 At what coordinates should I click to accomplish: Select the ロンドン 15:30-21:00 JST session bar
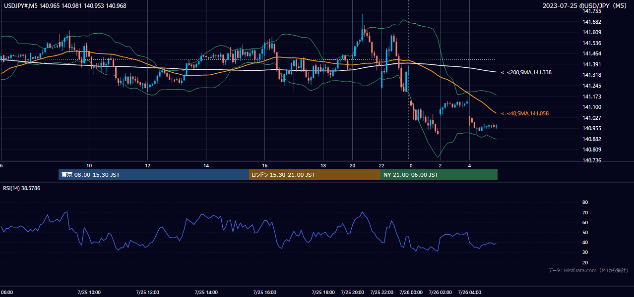315,175
